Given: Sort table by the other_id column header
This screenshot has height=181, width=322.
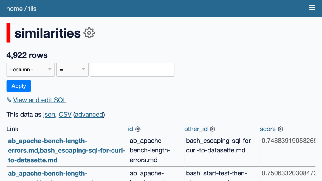Looking at the screenshot, I should [x=196, y=129].
